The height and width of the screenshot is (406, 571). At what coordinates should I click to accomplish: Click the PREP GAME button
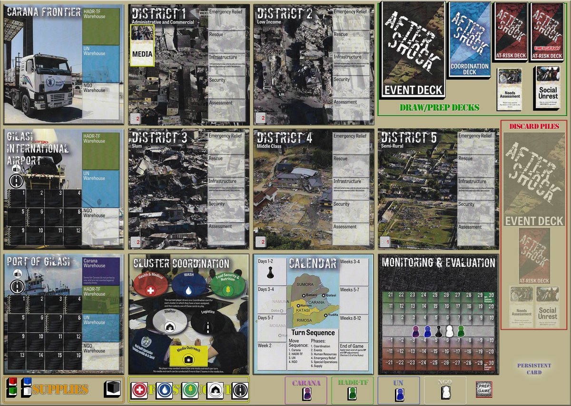click(x=484, y=389)
